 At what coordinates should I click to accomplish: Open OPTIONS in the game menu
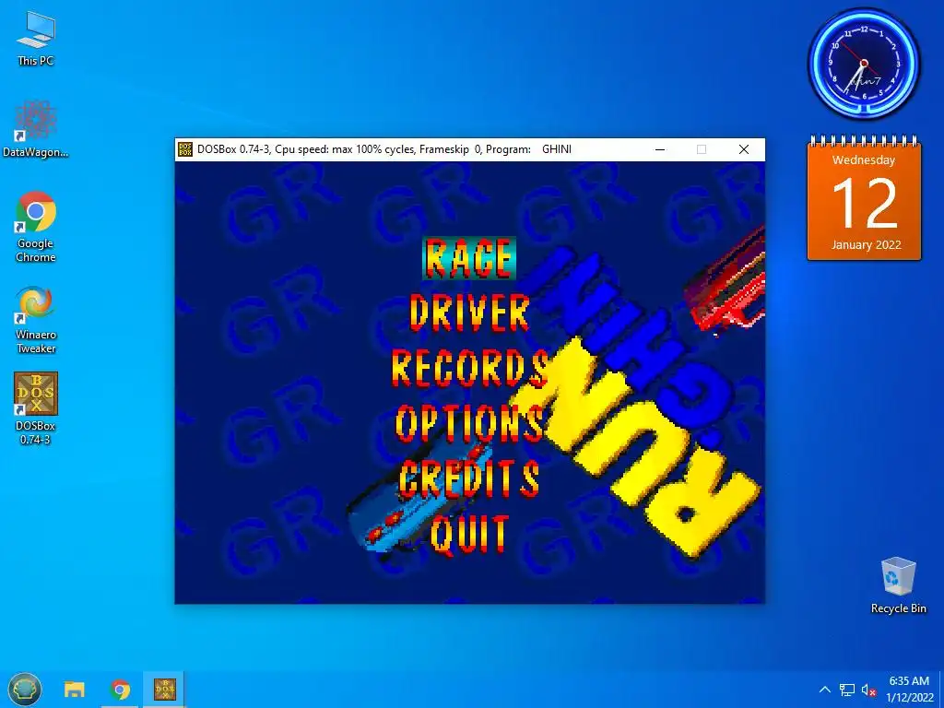coord(469,423)
